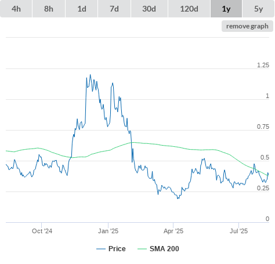Click the remove graph button
The height and width of the screenshot is (264, 275).
(247, 26)
